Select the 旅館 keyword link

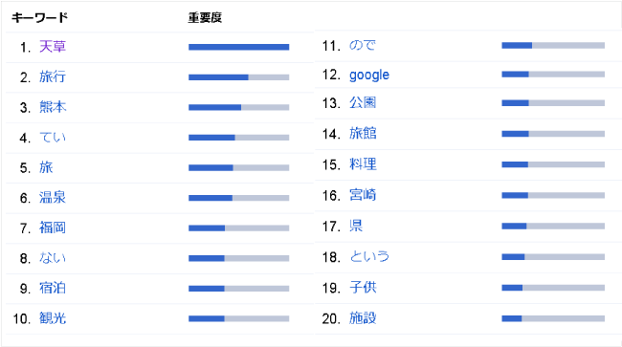click(363, 134)
